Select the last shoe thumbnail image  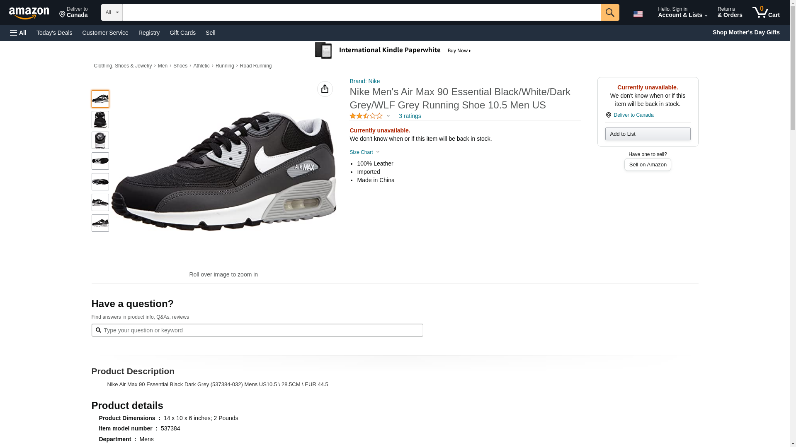pos(100,223)
